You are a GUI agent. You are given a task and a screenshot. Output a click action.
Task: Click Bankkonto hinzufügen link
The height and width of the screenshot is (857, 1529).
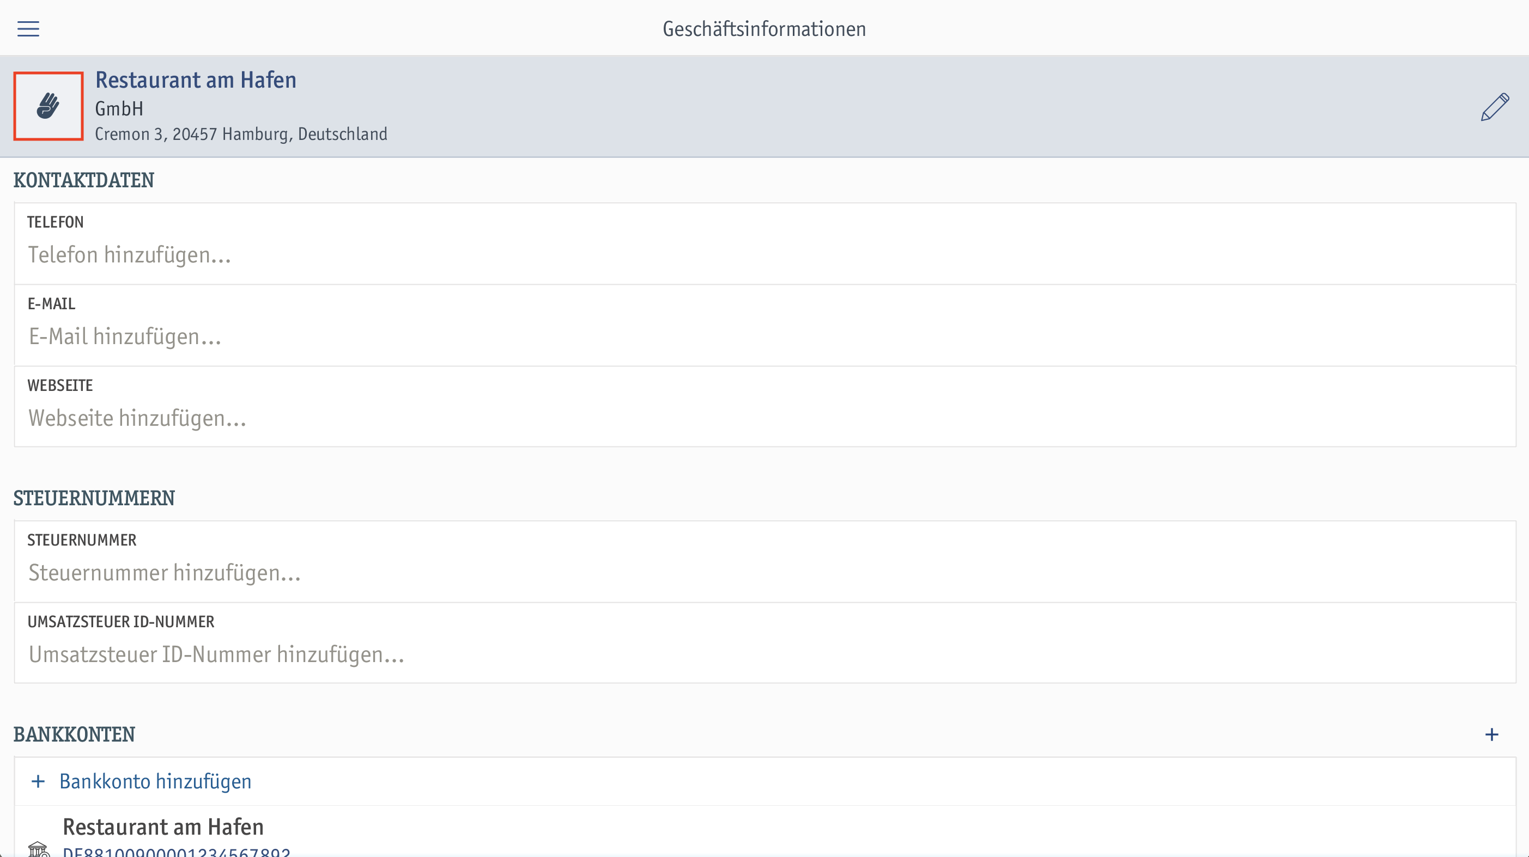155,781
